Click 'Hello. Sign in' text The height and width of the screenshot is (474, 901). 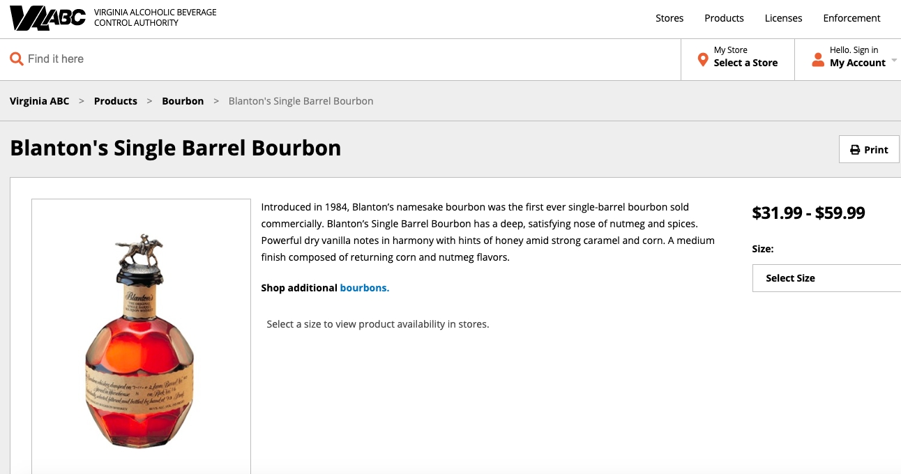(854, 50)
